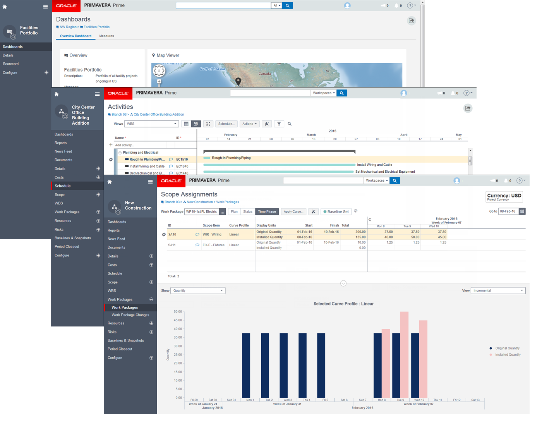The height and width of the screenshot is (426, 542).
Task: Open the Show Quantity dropdown
Action: point(198,290)
